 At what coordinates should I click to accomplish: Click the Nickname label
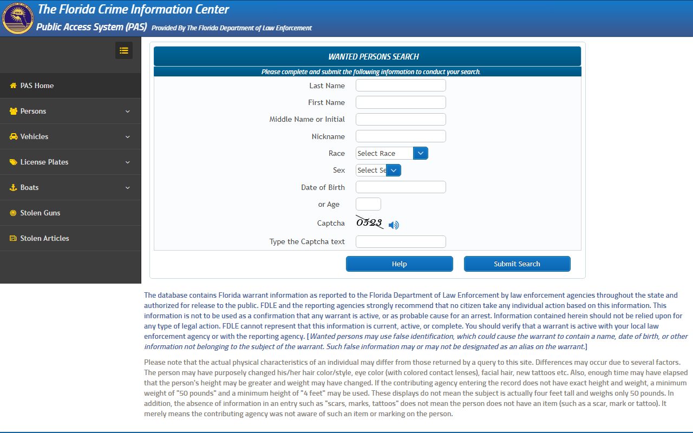328,136
